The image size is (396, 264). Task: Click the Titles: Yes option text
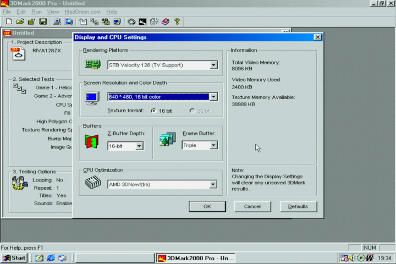(x=53, y=196)
